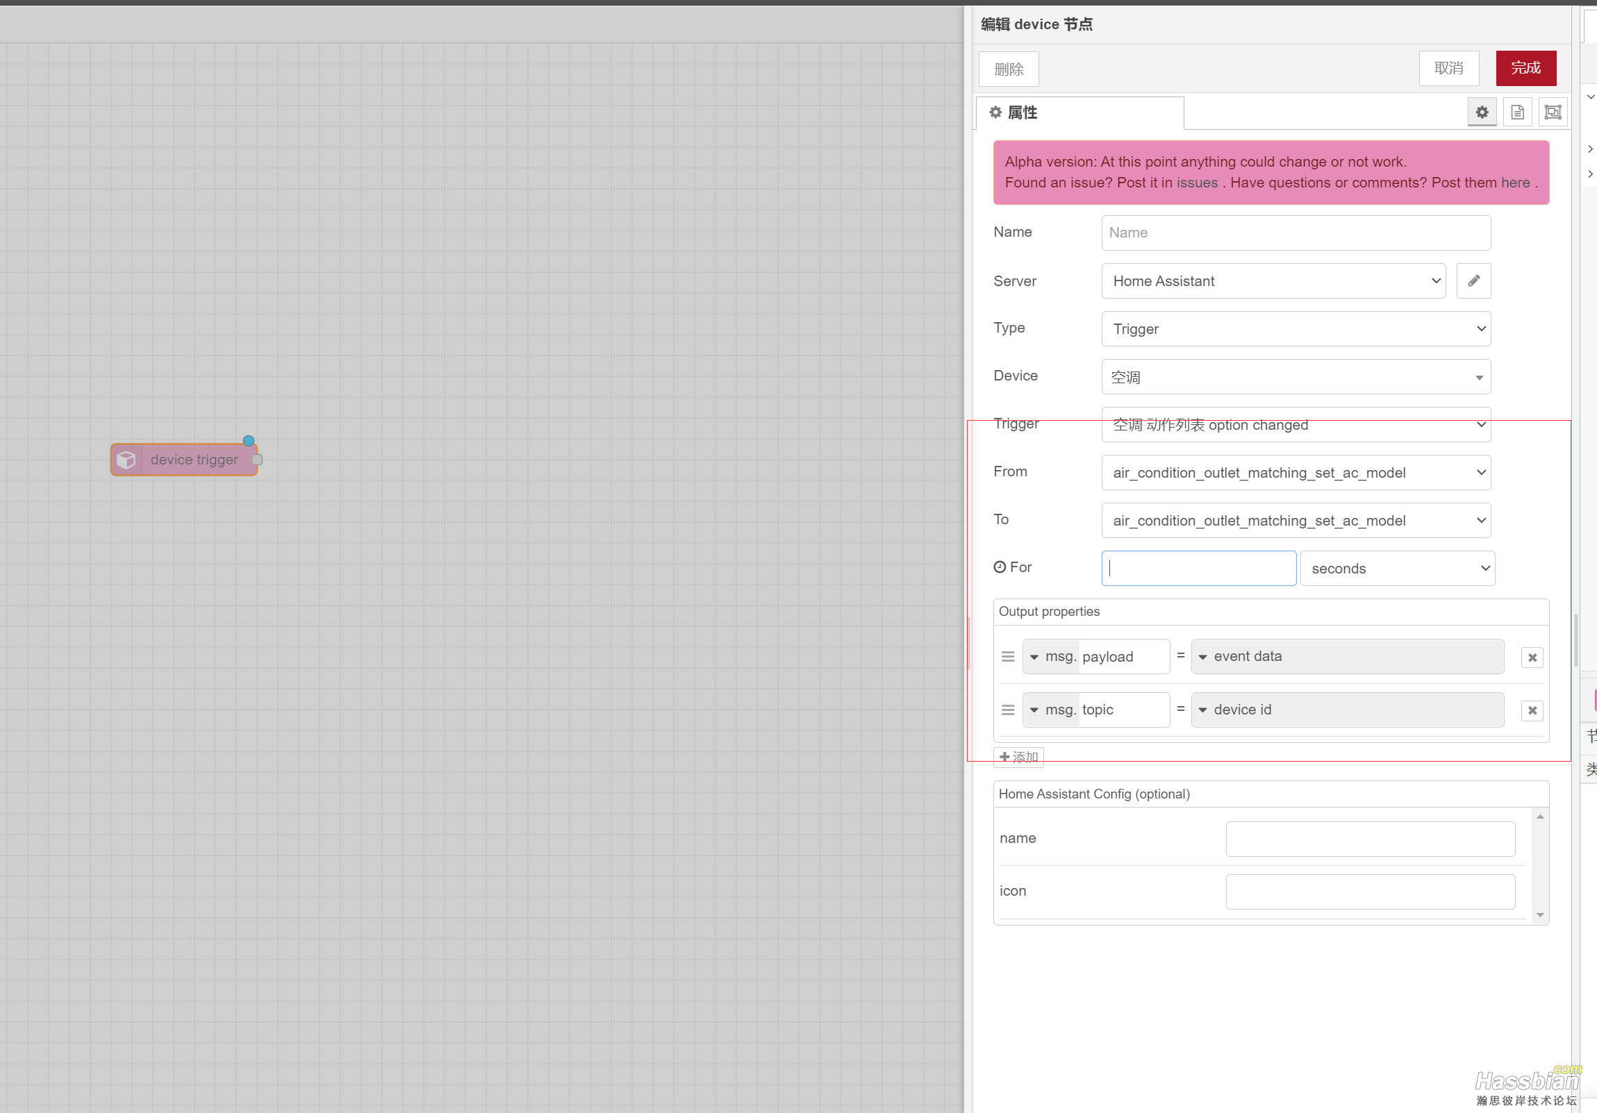The image size is (1597, 1113).
Task: Select the device trigger node label
Action: [194, 460]
